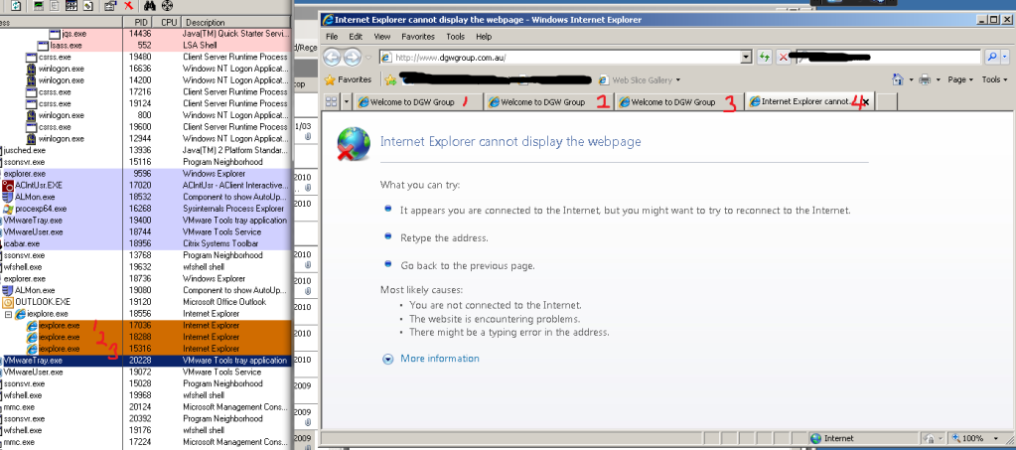
Task: Click the Favorites star button
Action: click(349, 79)
